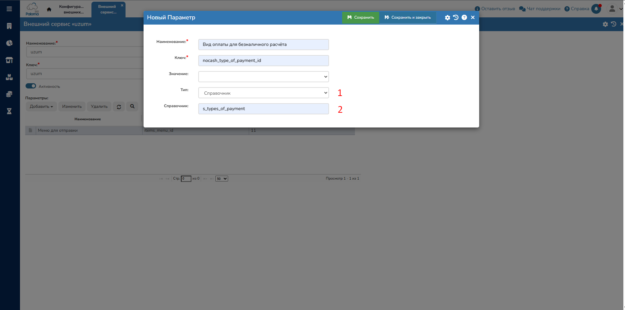Click into the Справочник input field

coord(264,109)
